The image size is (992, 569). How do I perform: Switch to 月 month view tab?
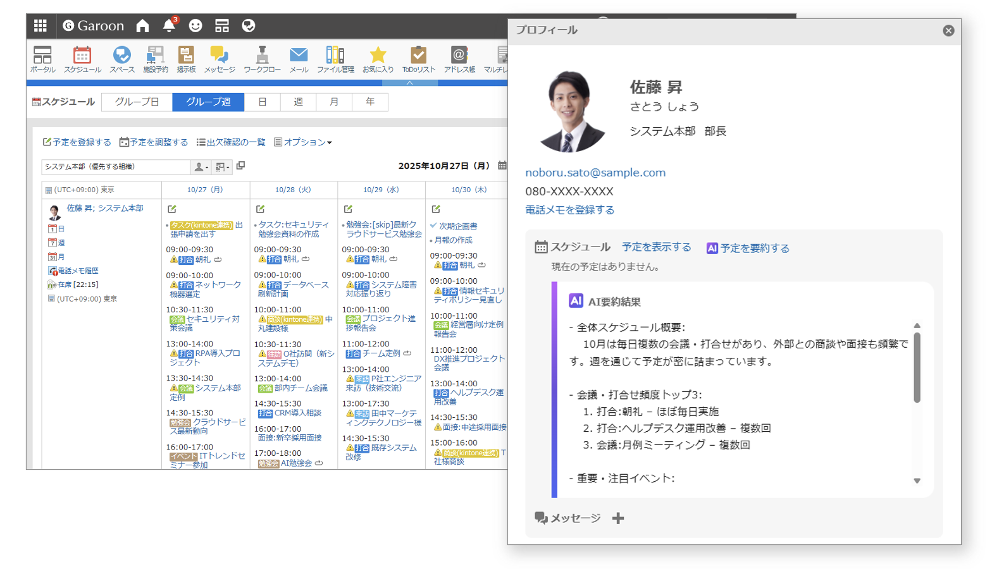point(333,102)
